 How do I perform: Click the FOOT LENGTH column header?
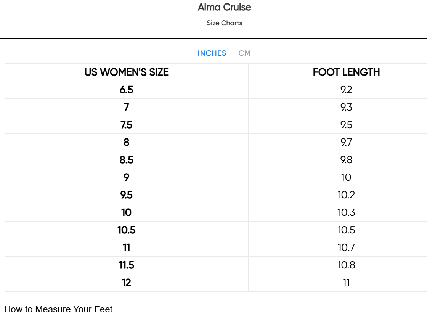[346, 72]
